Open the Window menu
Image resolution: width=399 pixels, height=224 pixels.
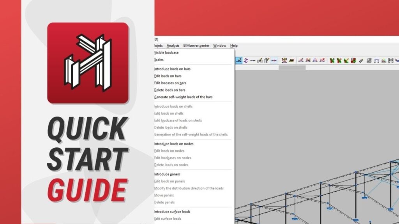click(x=219, y=45)
